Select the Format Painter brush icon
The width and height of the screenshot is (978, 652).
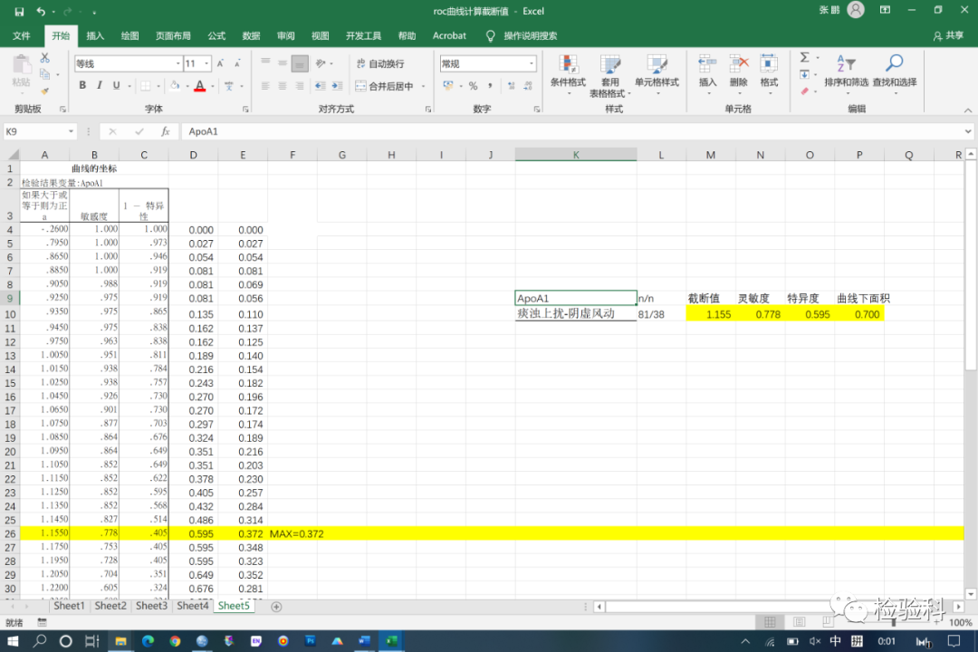[44, 91]
